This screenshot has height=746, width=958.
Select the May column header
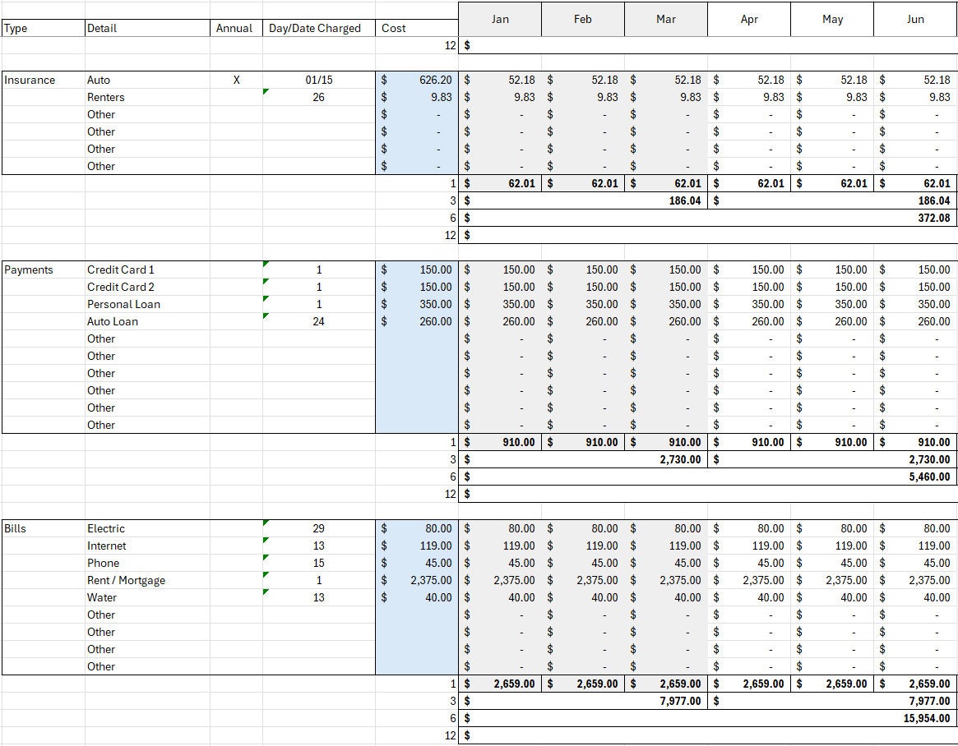[832, 19]
